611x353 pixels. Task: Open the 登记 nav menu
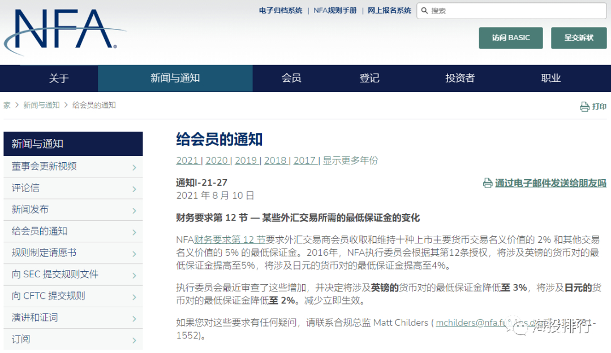369,79
